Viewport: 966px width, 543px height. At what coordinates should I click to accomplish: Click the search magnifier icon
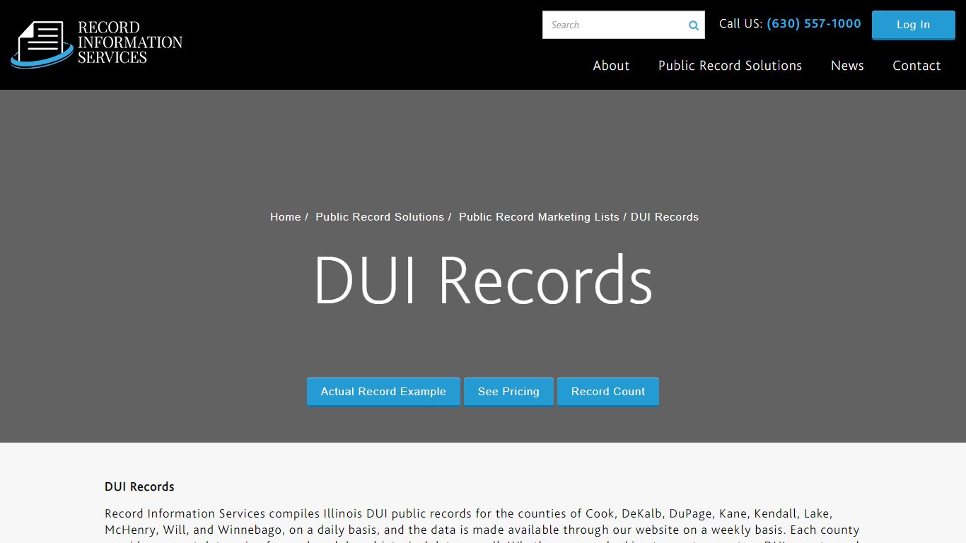click(x=694, y=25)
